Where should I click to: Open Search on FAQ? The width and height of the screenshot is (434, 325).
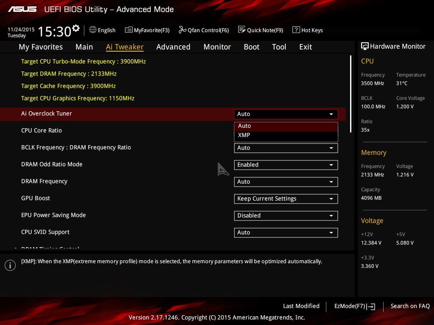tap(410, 306)
